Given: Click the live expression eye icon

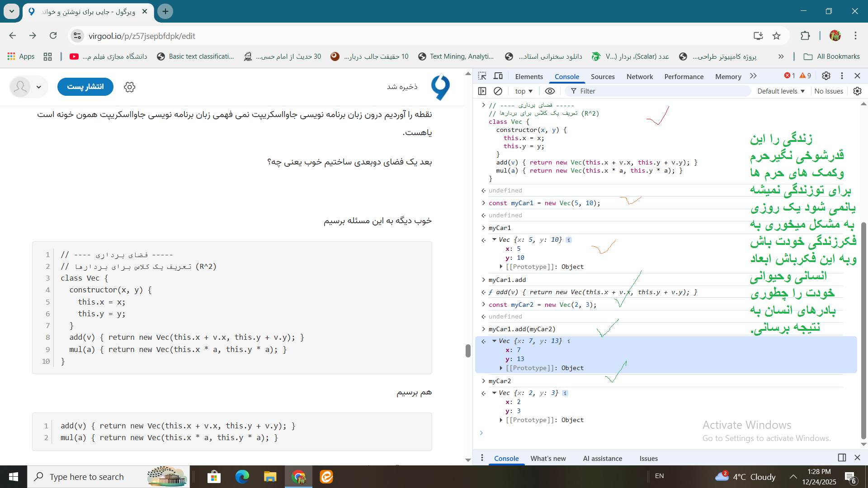Looking at the screenshot, I should (550, 91).
